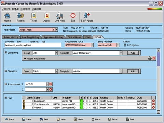
Task: Toggle diagnosis pointer 3 for Vitamin C
Action: 87,108
